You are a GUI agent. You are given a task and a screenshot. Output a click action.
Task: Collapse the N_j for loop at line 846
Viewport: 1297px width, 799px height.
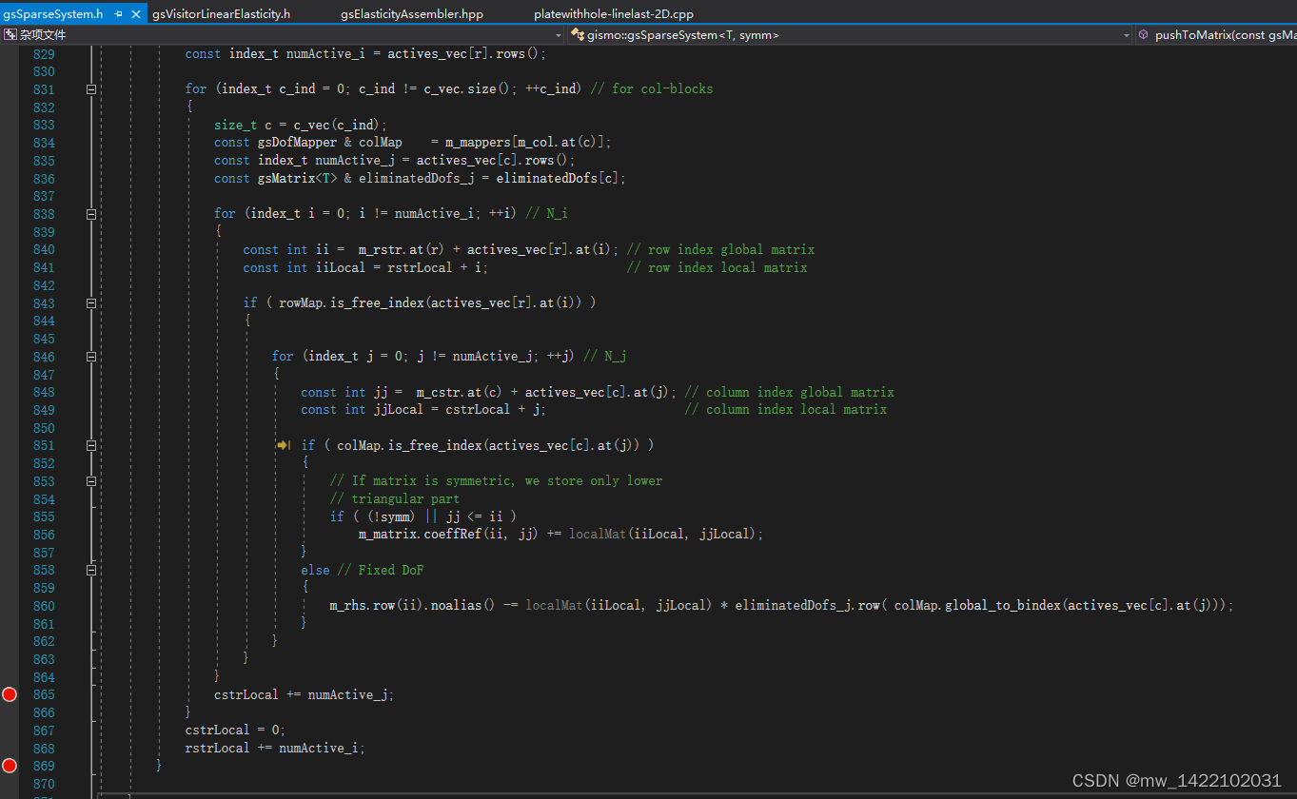click(91, 357)
